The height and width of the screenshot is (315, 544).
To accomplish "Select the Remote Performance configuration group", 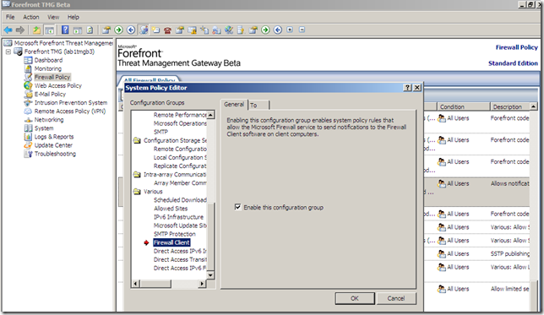I will point(180,115).
